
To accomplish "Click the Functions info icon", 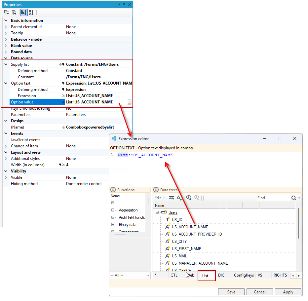I will click(x=113, y=190).
